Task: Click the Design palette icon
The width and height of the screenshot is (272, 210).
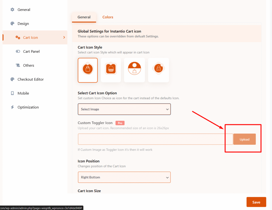Action: 12,23
